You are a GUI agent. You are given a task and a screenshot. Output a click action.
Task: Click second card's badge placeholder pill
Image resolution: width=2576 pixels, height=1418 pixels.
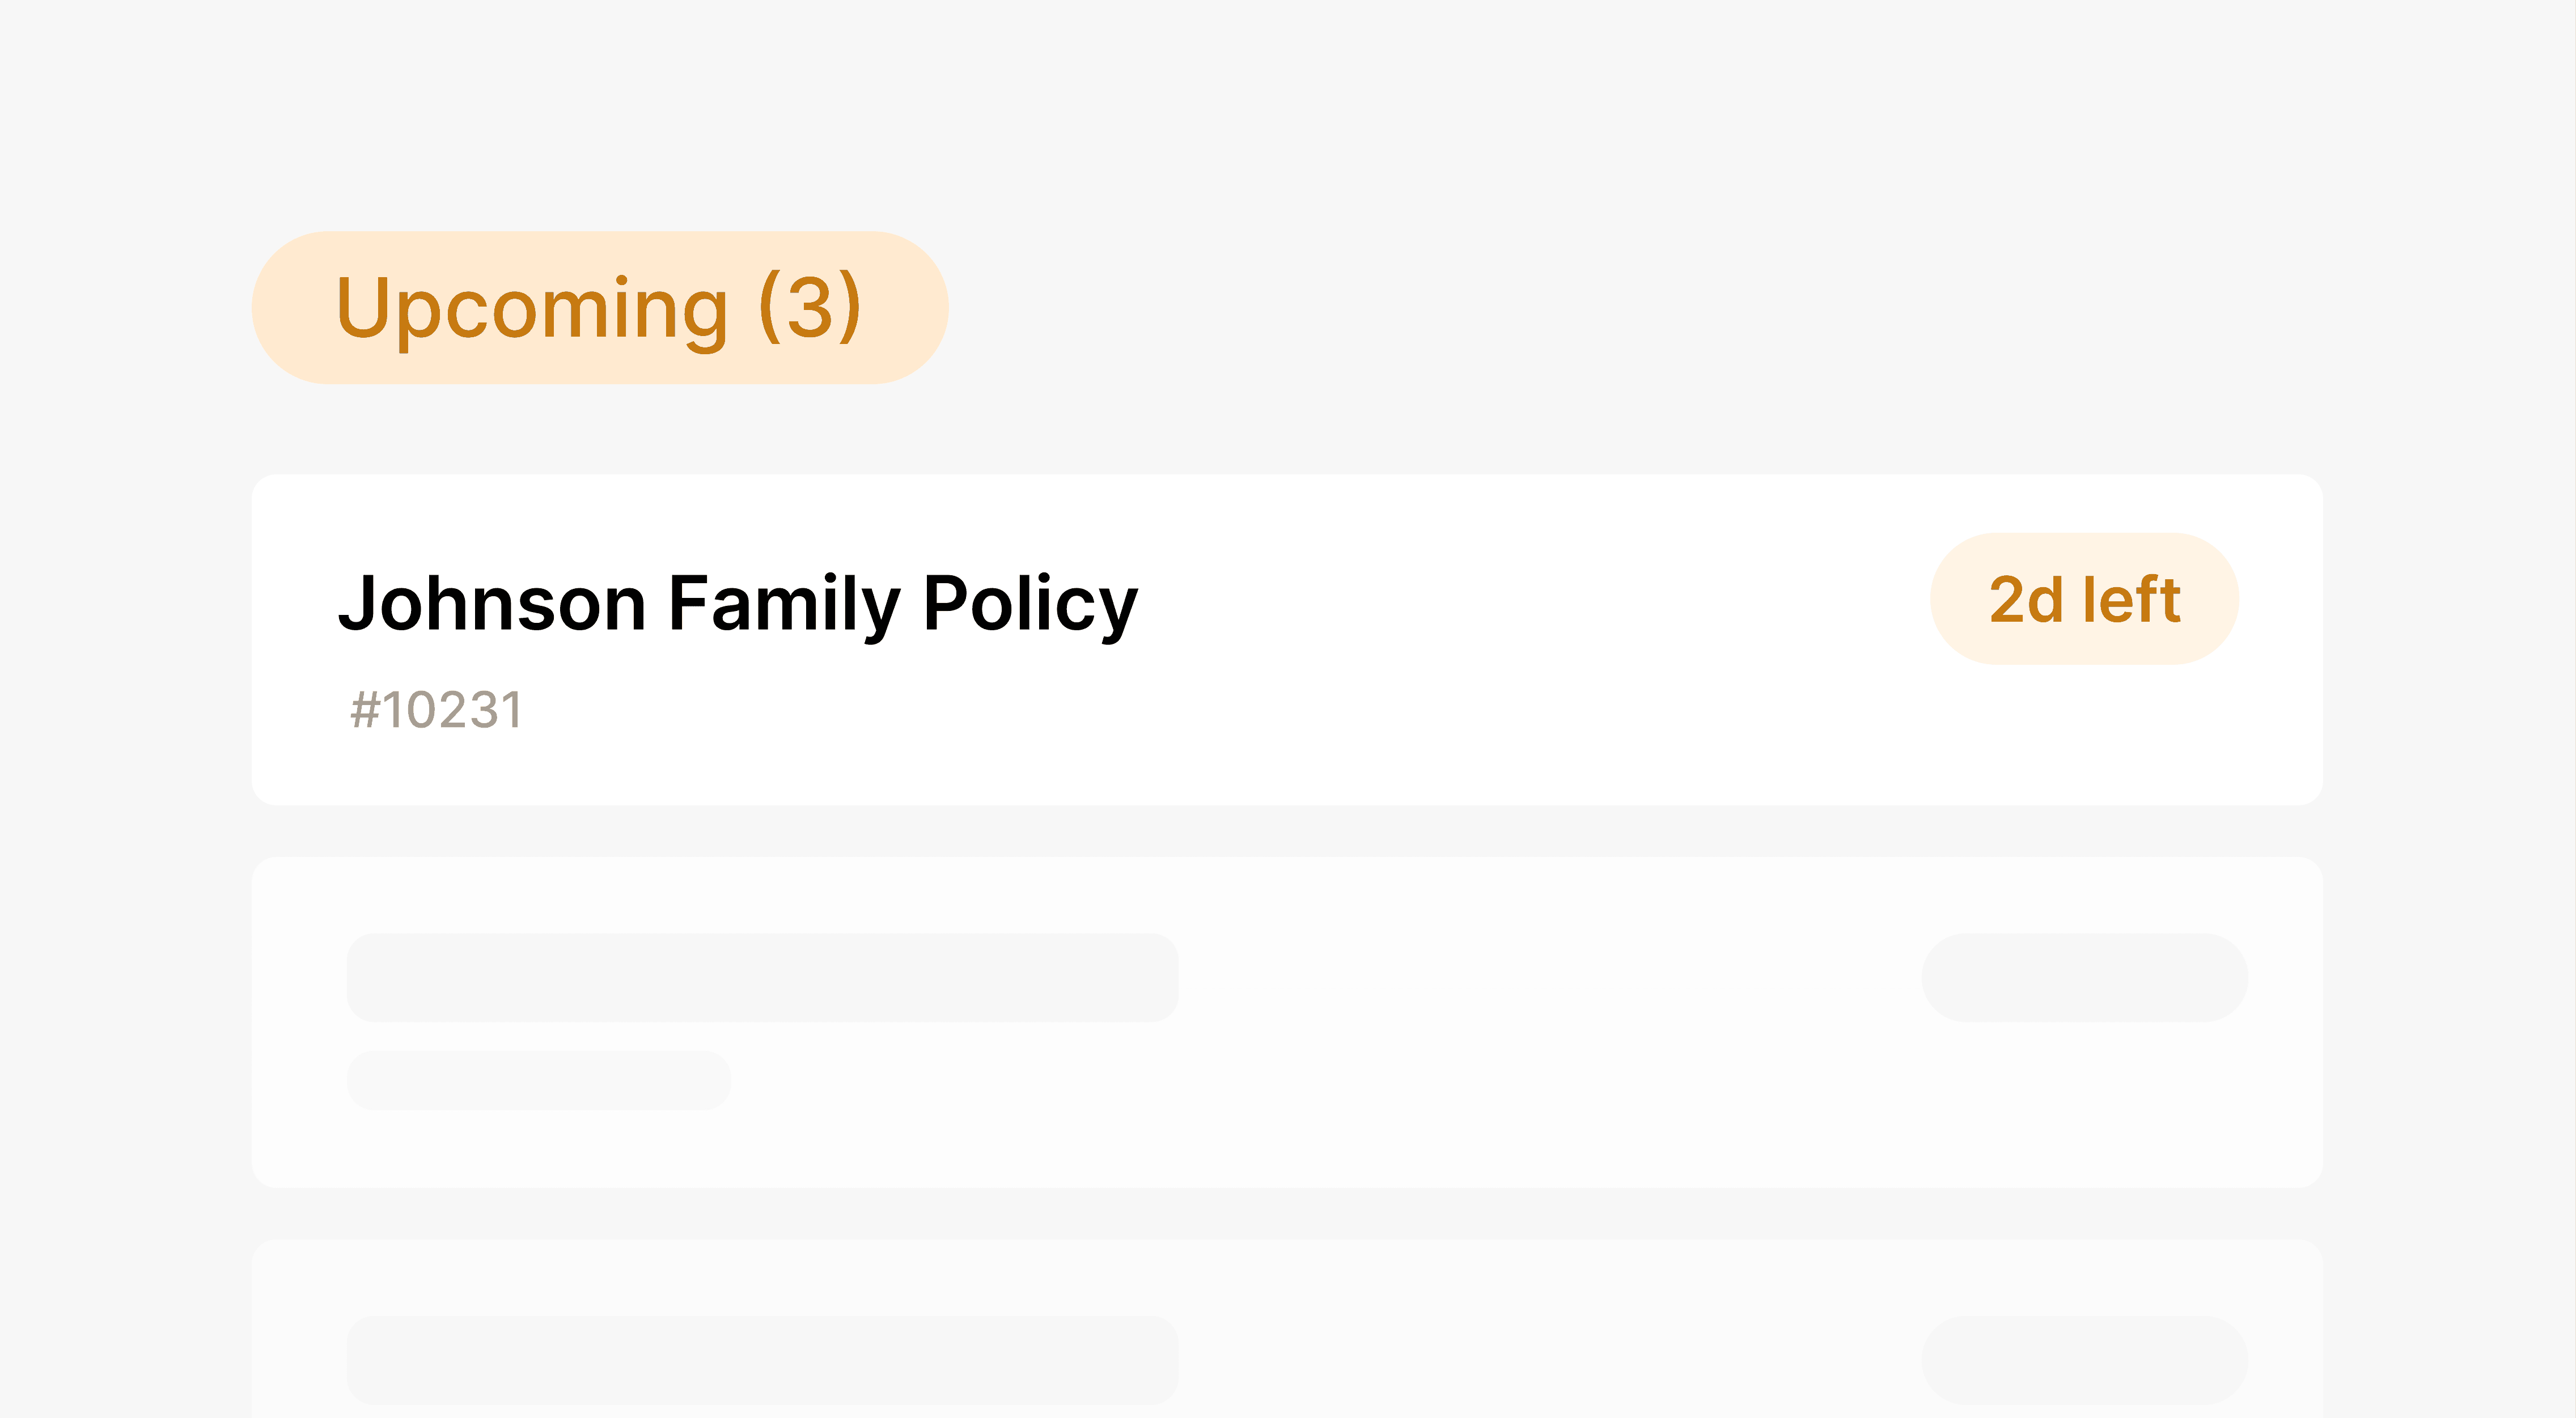point(2084,978)
